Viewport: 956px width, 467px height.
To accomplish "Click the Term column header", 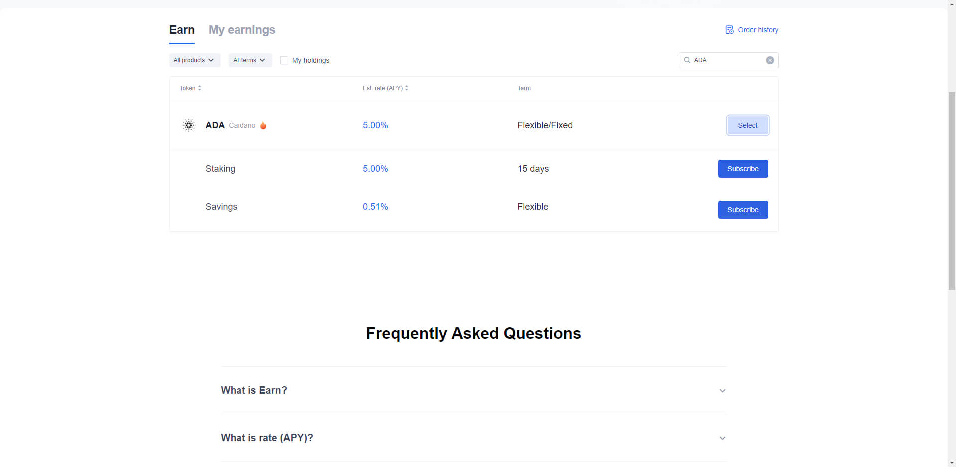I will click(x=524, y=88).
